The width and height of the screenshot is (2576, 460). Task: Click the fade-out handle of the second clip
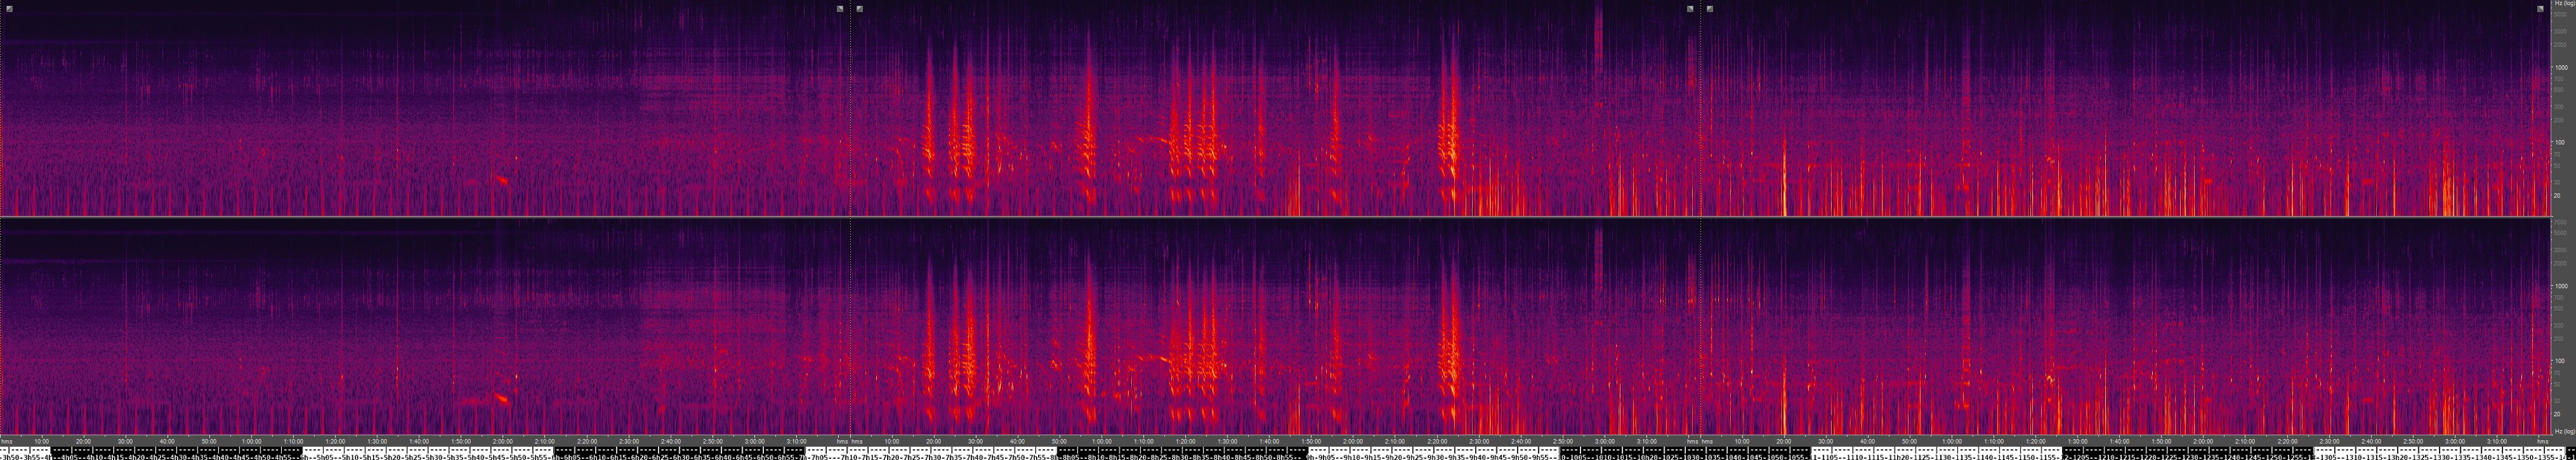(1690, 9)
